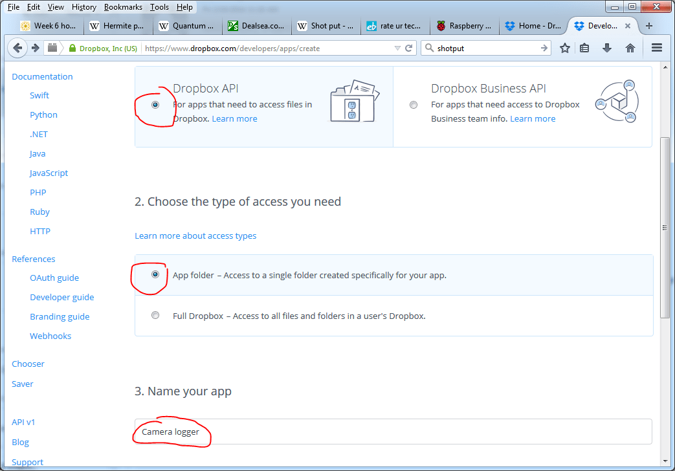Select the Dropbox Business API radio button
Image resolution: width=675 pixels, height=471 pixels.
[x=414, y=105]
